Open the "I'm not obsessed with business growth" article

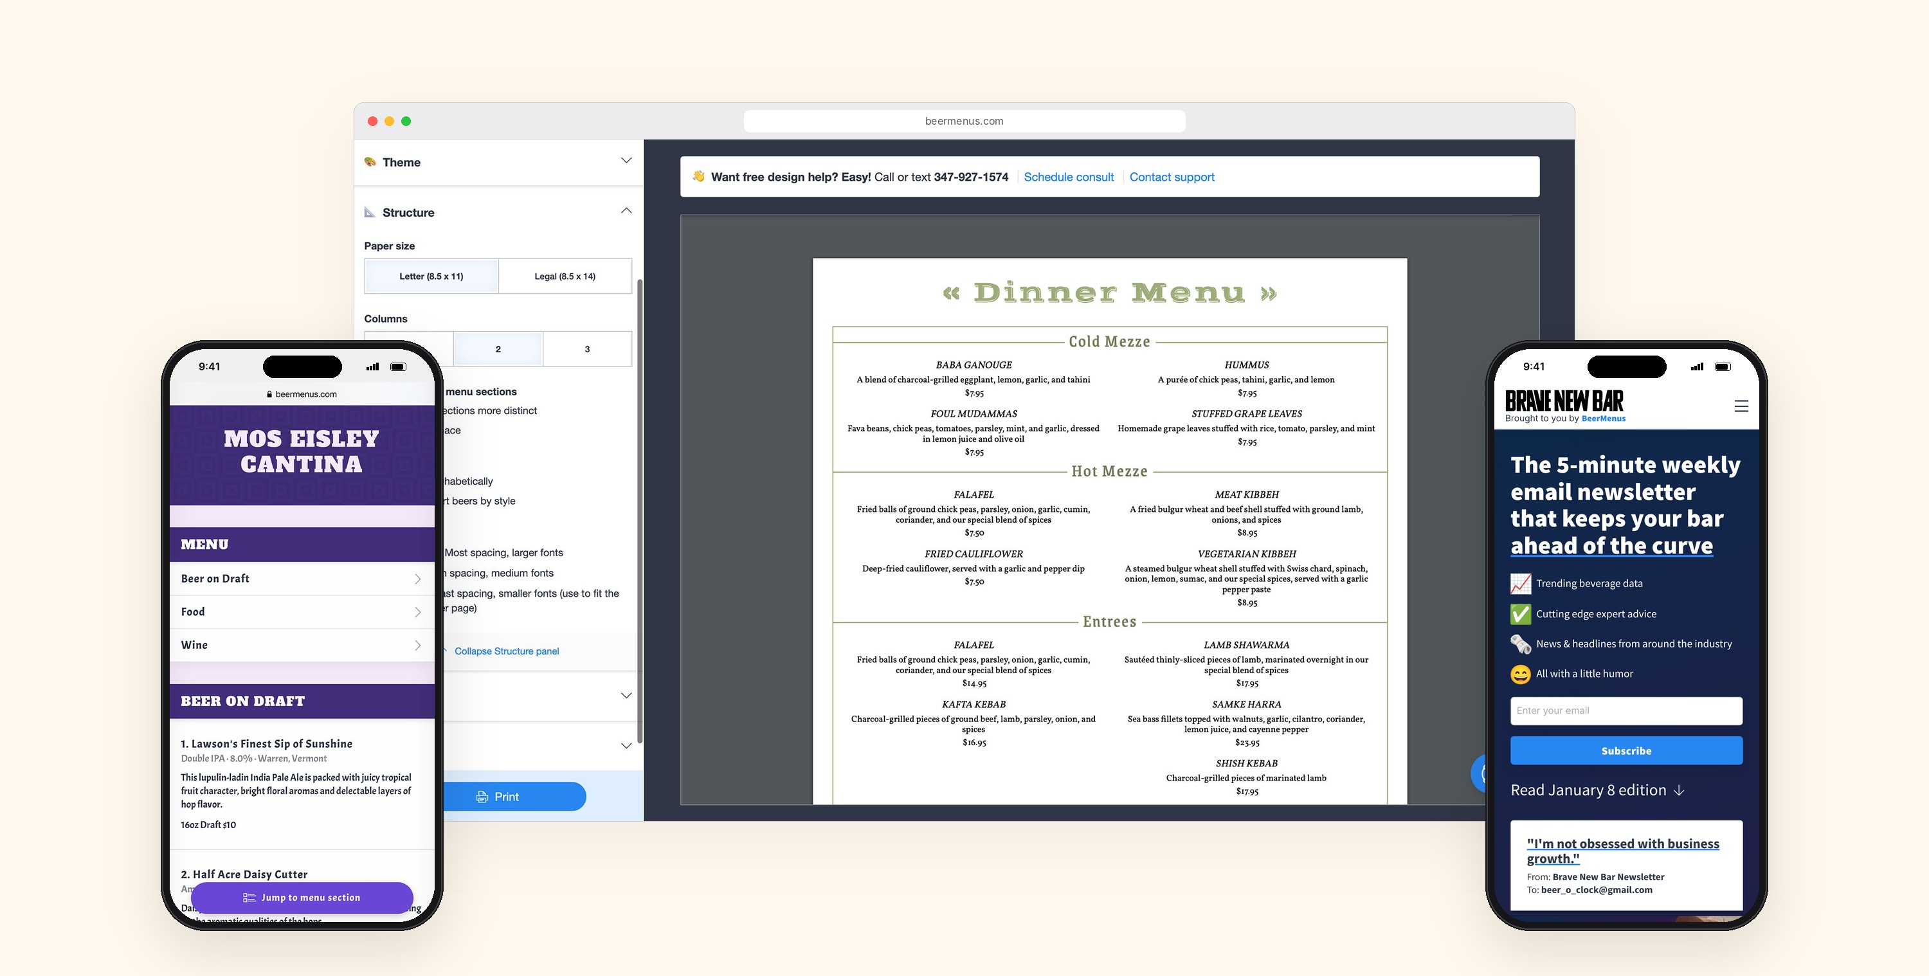pos(1623,851)
